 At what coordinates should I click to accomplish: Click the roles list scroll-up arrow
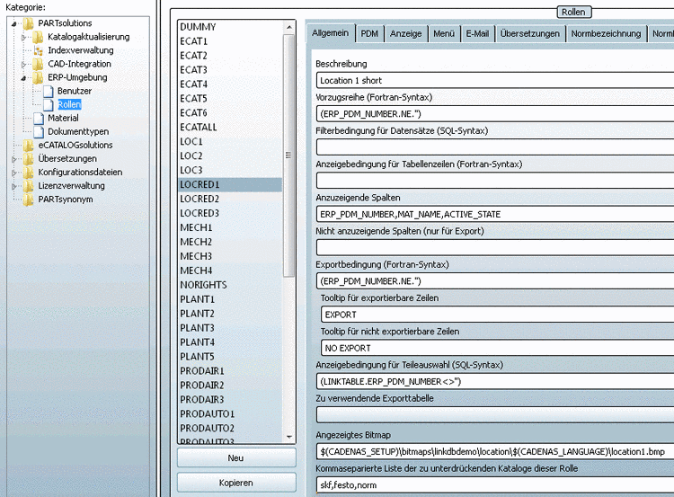pos(289,27)
